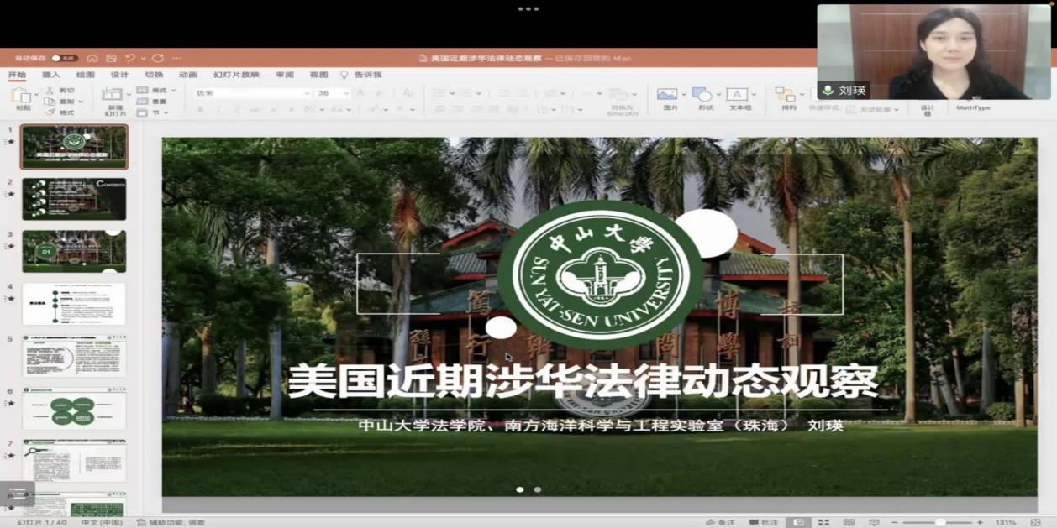Click the 辅助功能 accessibility status item
The width and height of the screenshot is (1057, 528).
[x=171, y=522]
